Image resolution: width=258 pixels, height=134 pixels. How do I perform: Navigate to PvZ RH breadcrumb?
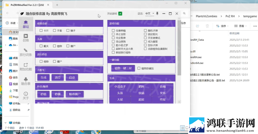(x=230, y=16)
